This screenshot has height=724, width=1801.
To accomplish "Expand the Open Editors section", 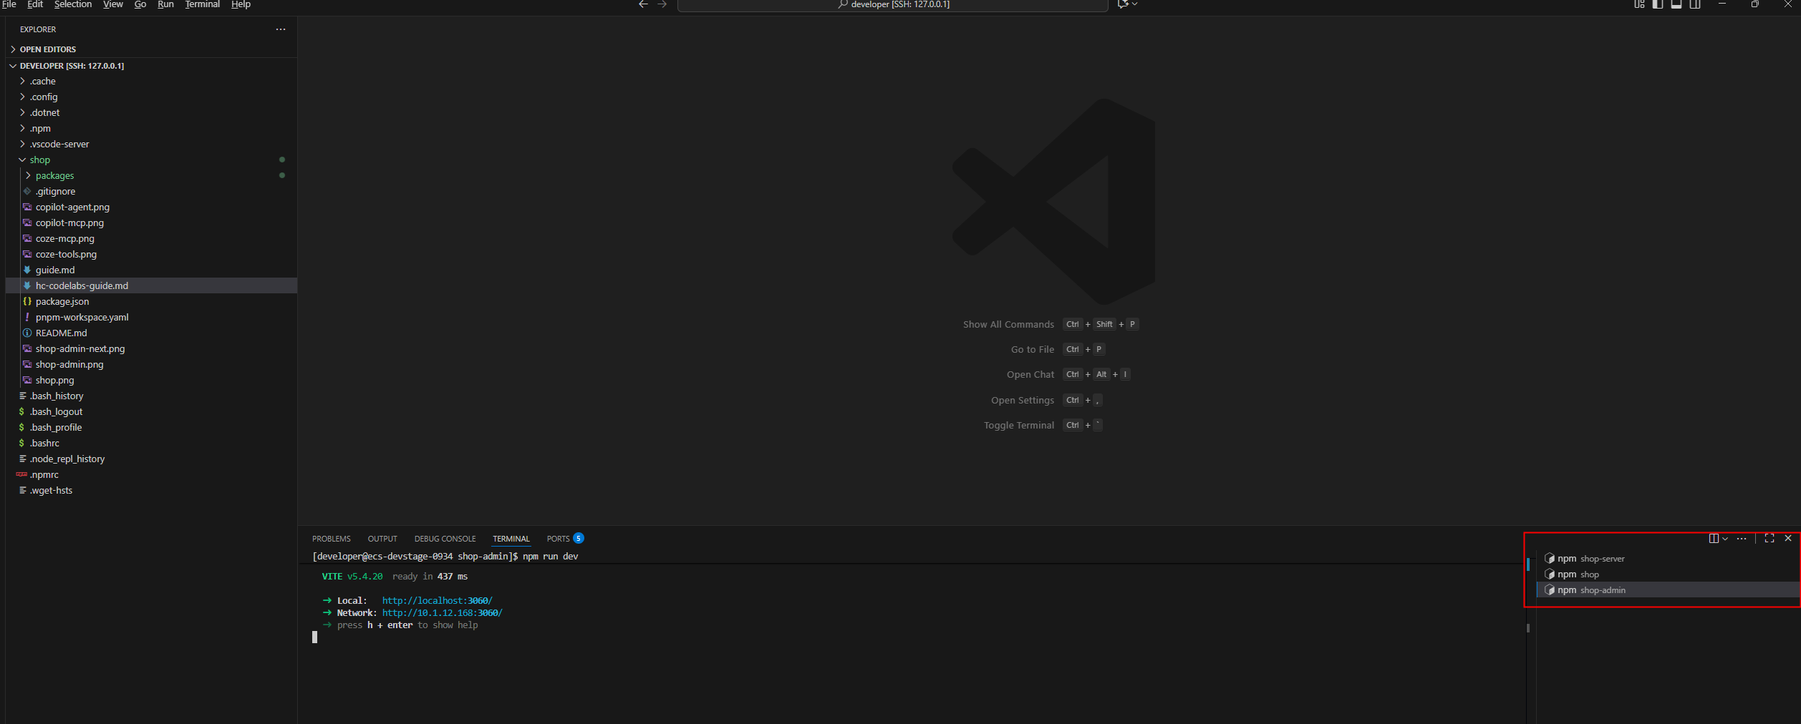I will pyautogui.click(x=47, y=49).
